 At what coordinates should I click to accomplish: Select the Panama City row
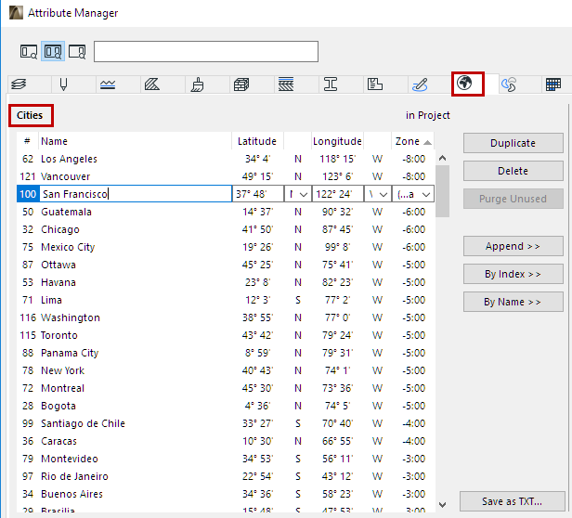coord(226,353)
